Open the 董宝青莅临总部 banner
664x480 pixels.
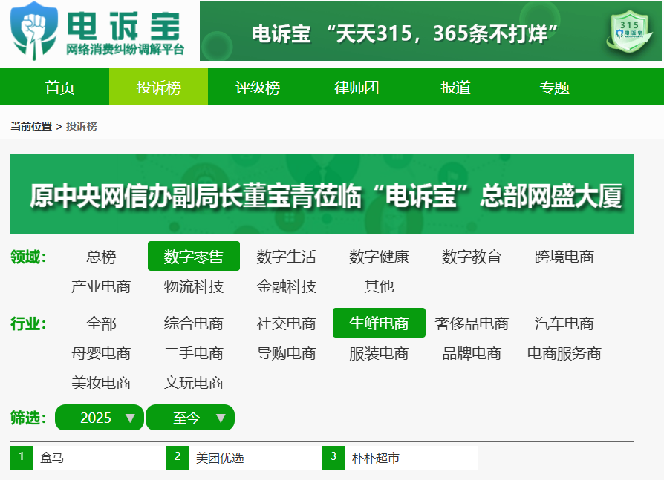[322, 194]
